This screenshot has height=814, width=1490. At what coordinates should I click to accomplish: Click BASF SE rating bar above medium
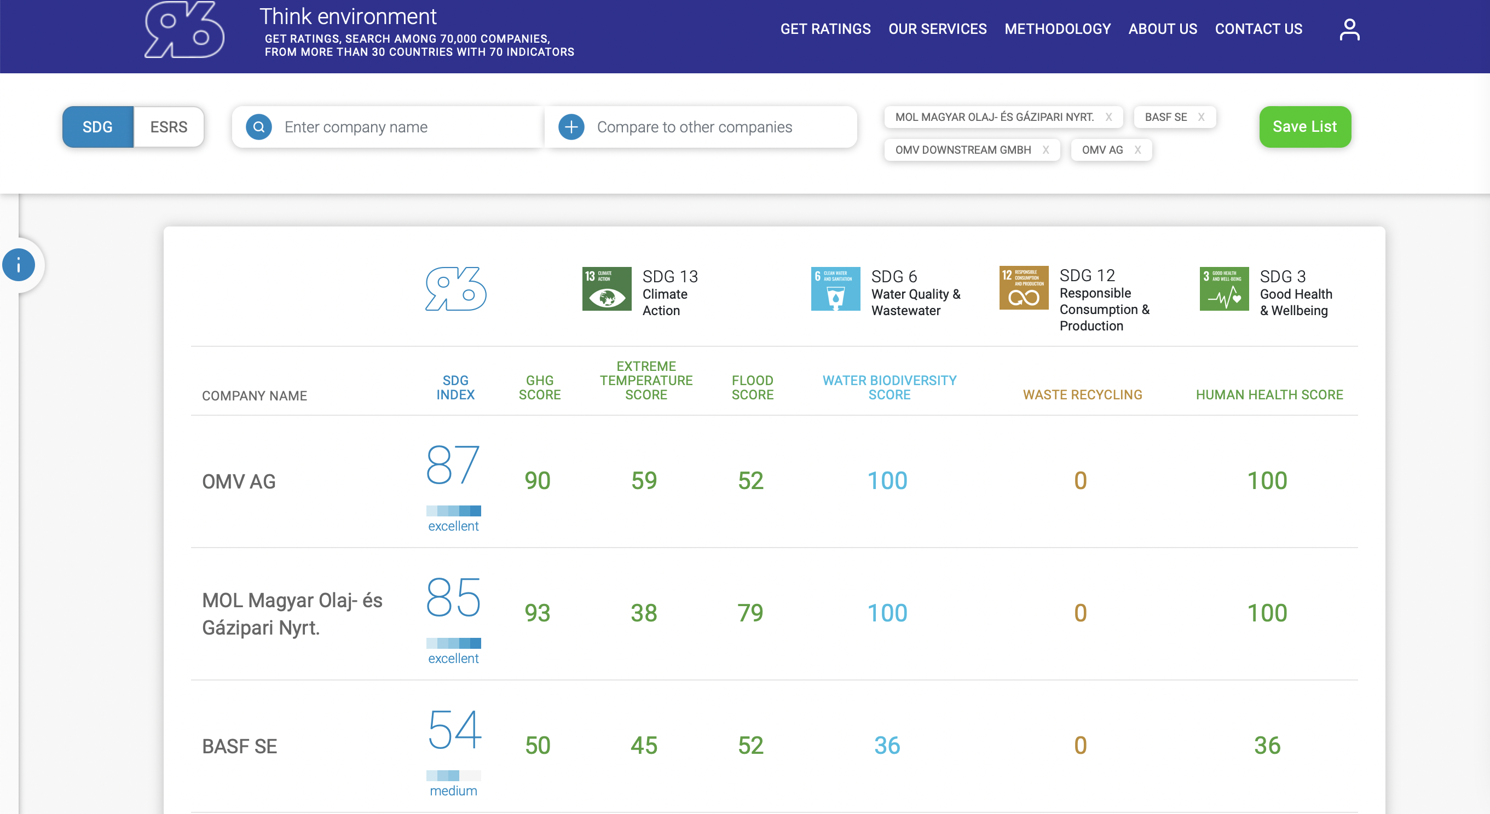click(453, 775)
